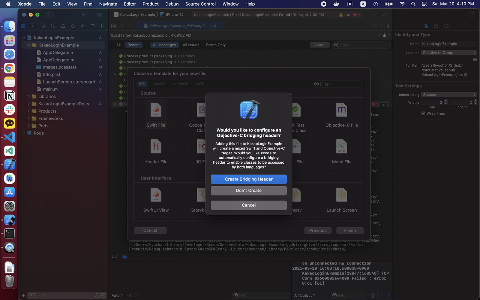Image resolution: width=480 pixels, height=300 pixels.
Task: Open the Indent Using Spaces dropdown
Action: tap(449, 95)
